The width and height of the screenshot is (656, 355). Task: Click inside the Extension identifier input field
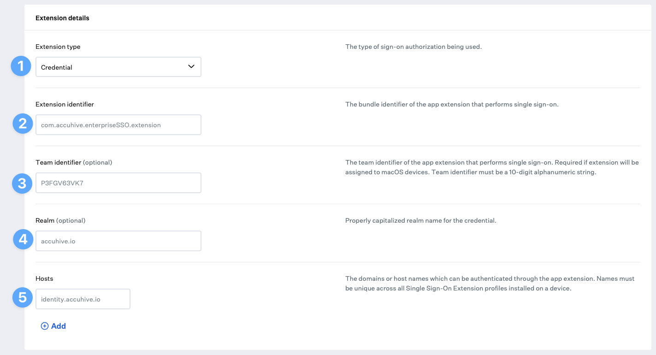pyautogui.click(x=118, y=124)
